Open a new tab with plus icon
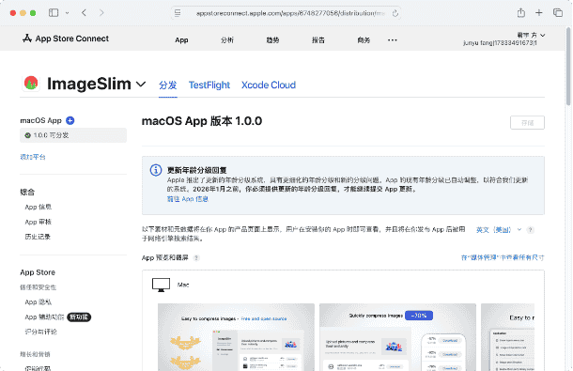 coord(539,13)
